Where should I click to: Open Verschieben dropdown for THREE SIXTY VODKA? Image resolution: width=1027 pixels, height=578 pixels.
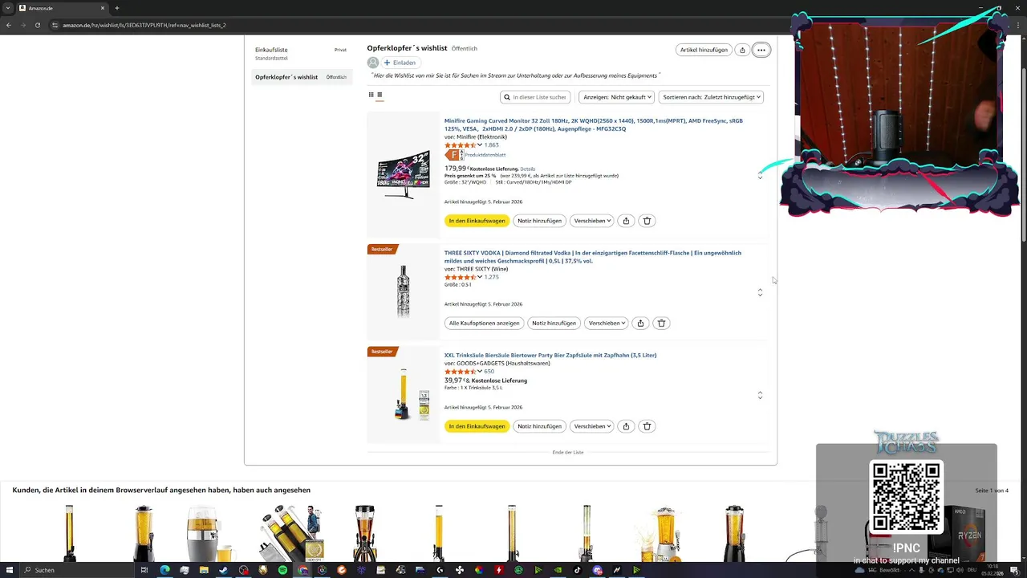(x=606, y=324)
